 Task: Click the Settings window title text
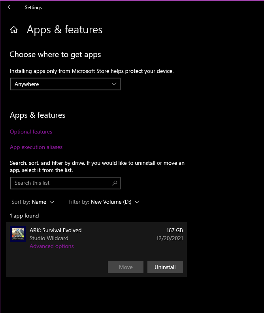click(x=33, y=8)
